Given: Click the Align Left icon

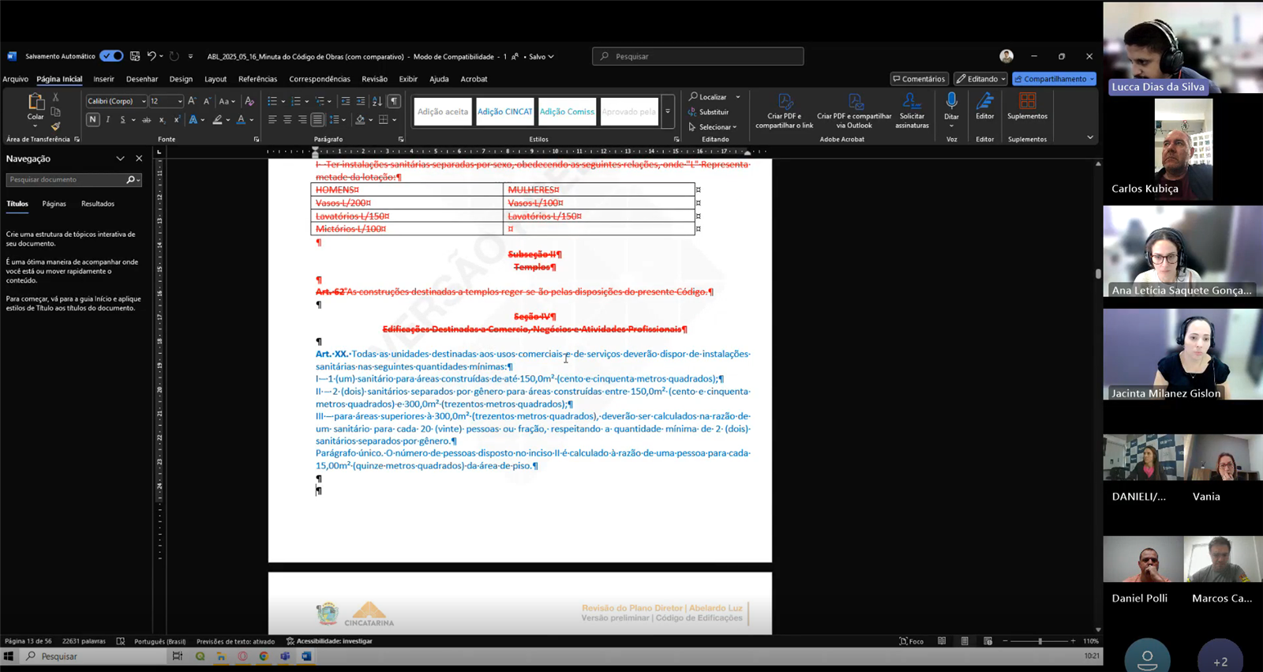Looking at the screenshot, I should coord(272,120).
